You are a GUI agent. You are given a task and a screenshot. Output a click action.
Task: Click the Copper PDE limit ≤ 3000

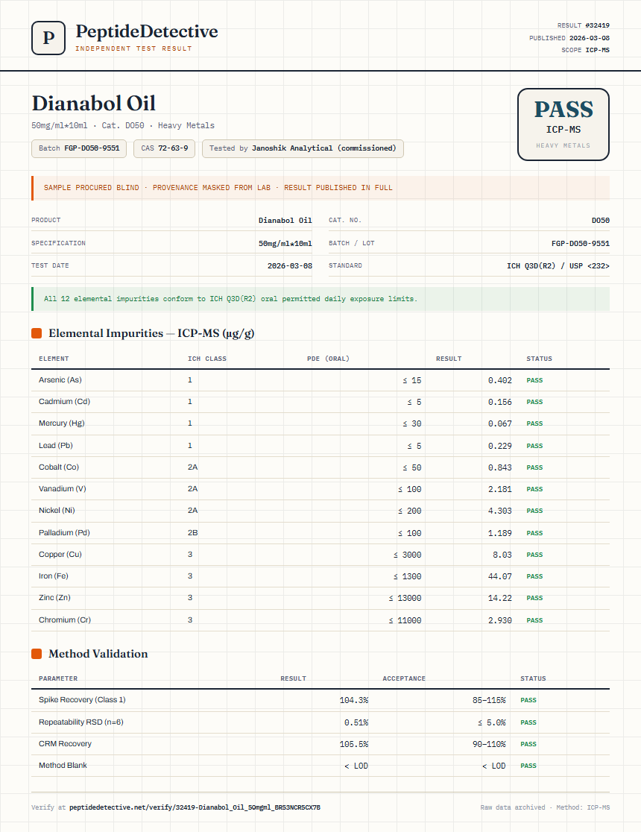[x=408, y=555]
